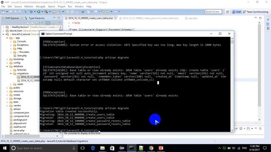
Task: Select server.php in the explorer
Action: 19,130
